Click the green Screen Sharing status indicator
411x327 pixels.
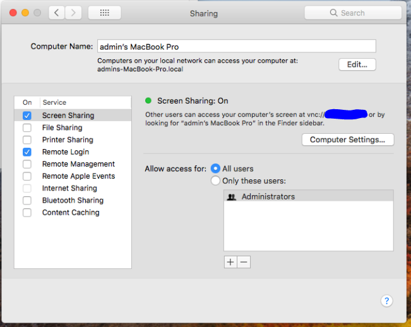coord(148,100)
